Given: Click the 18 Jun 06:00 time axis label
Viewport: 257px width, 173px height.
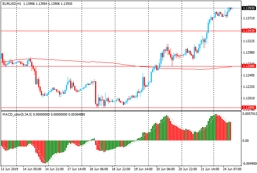Looking at the screenshot, I should 99,169.
